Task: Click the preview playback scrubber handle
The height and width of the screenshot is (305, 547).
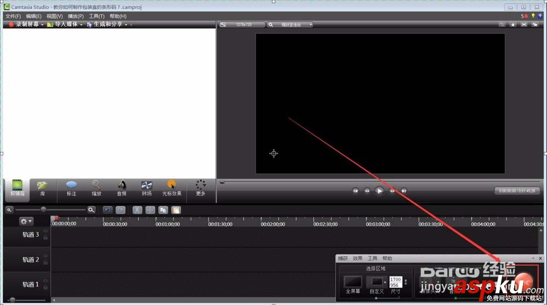Action: (222, 181)
